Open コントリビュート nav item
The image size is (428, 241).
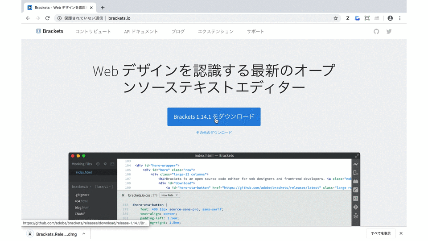coord(93,31)
